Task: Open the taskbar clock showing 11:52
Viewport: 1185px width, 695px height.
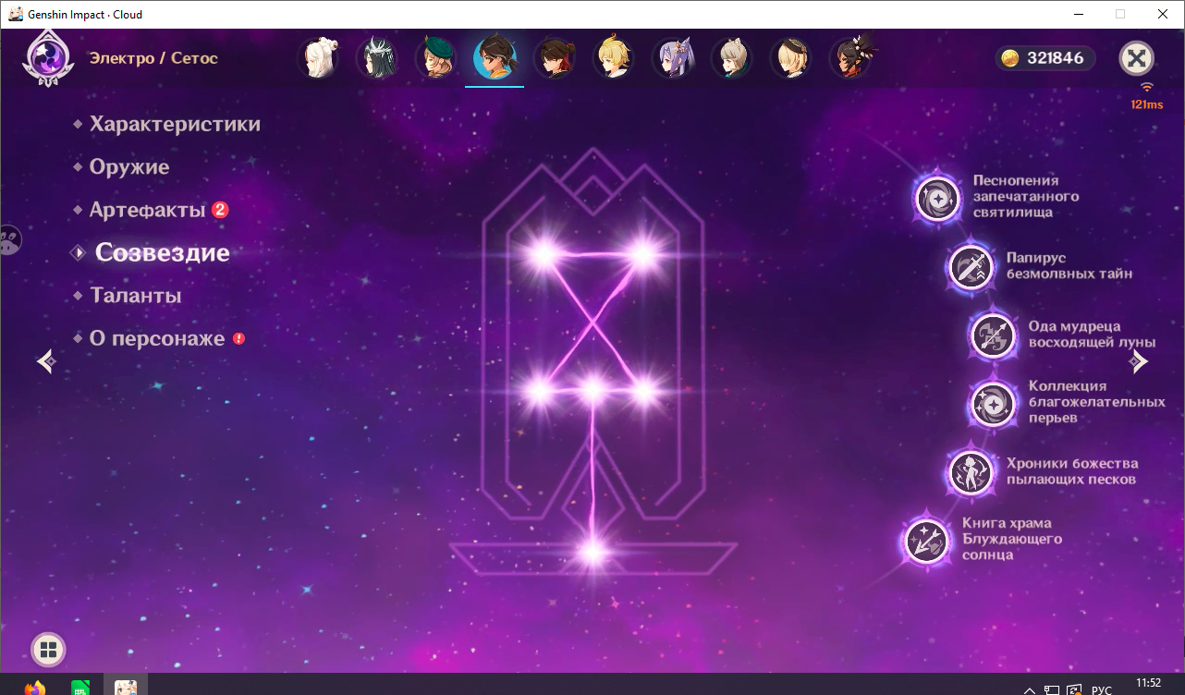Action: (x=1147, y=684)
